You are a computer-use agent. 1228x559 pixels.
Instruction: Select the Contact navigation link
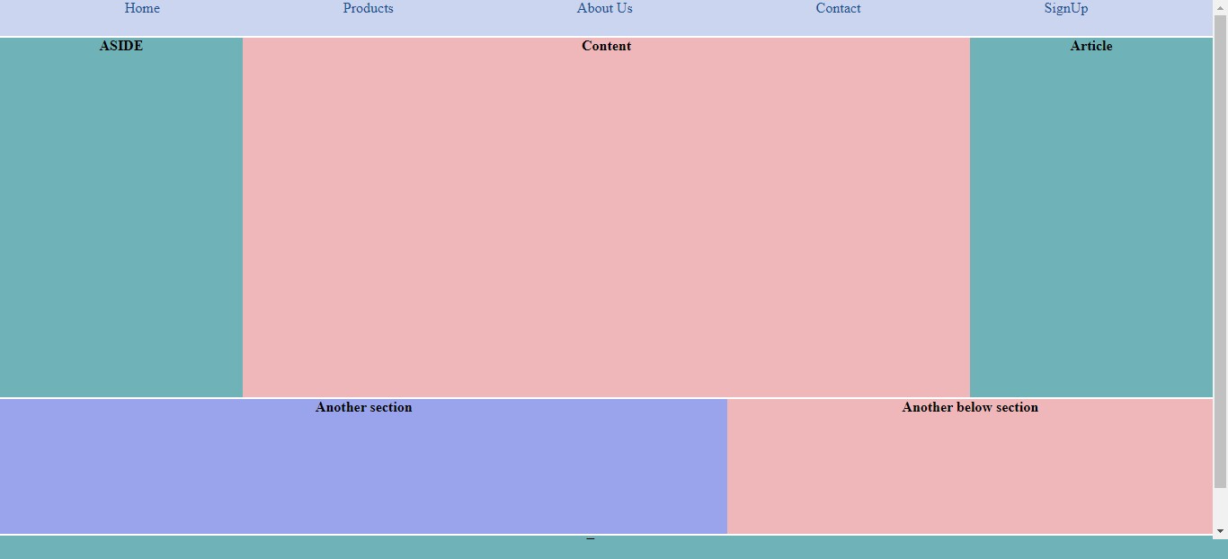click(838, 8)
